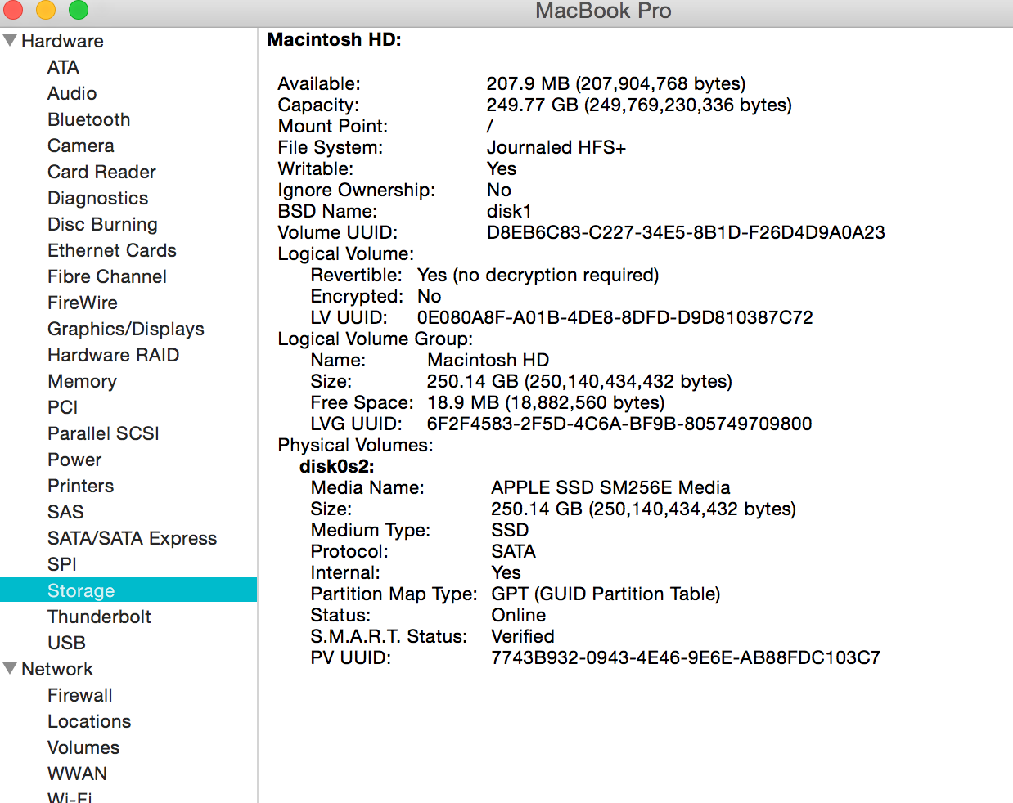Open Disc Burning section
This screenshot has width=1013, height=803.
pyautogui.click(x=102, y=224)
